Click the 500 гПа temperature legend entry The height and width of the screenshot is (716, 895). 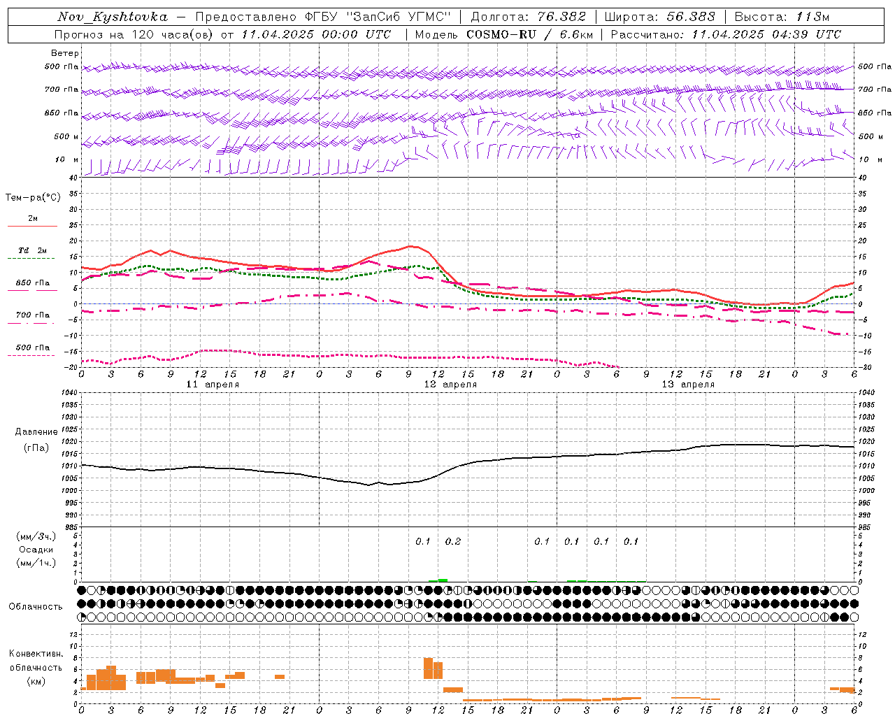coord(33,348)
